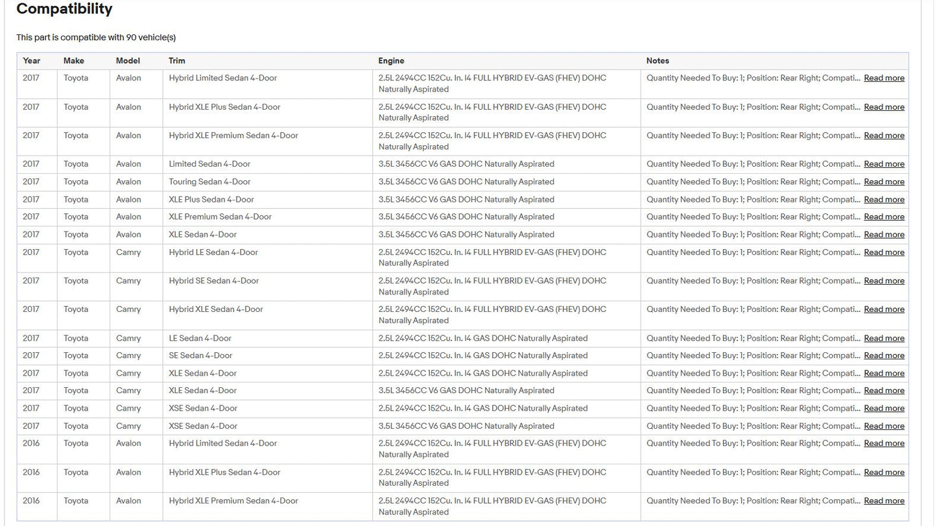937x526 pixels.
Task: Click notes text in the Avalon Touring row
Action: pyautogui.click(x=753, y=182)
